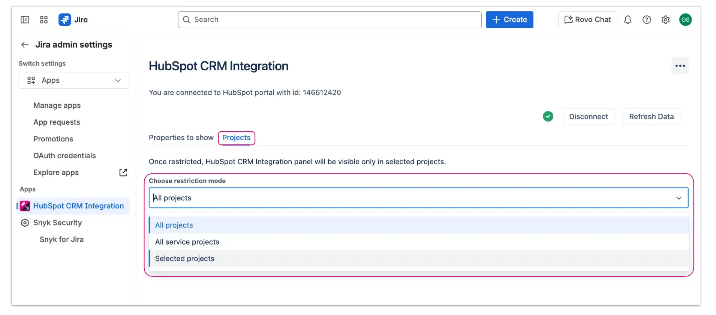This screenshot has height=315, width=716.
Task: Click the external link icon beside Explore apps
Action: tap(123, 172)
